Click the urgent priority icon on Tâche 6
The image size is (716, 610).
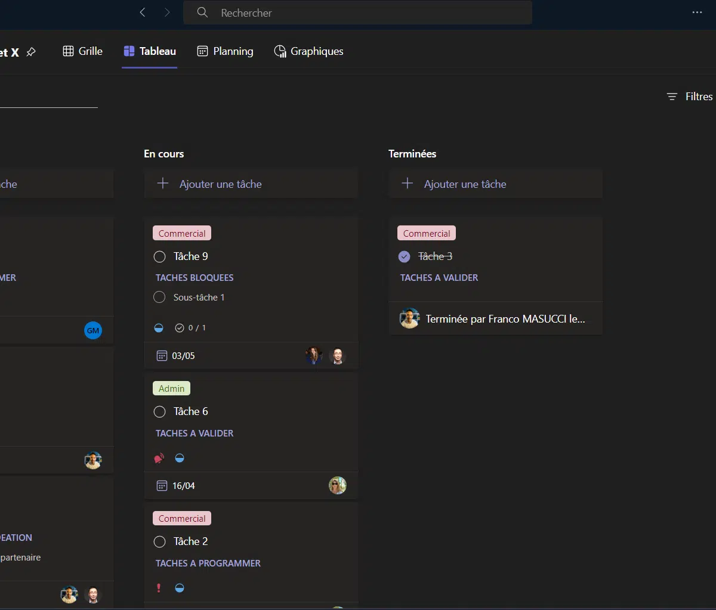[x=159, y=459]
